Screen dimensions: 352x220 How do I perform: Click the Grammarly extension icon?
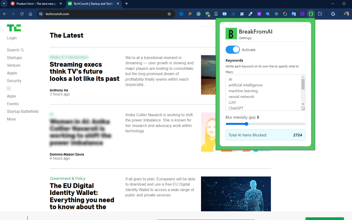pyautogui.click(x=199, y=14)
